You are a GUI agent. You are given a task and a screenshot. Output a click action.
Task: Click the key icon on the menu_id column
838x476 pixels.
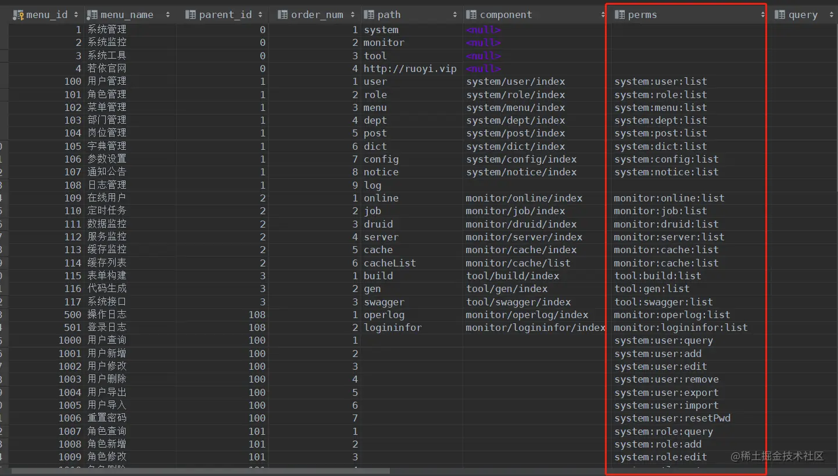pos(18,15)
